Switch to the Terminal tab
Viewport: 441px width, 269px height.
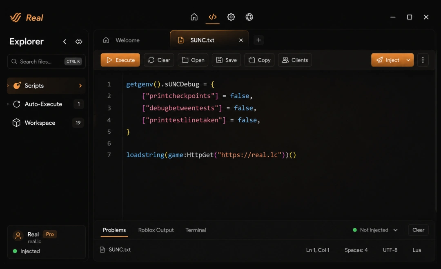(196, 230)
